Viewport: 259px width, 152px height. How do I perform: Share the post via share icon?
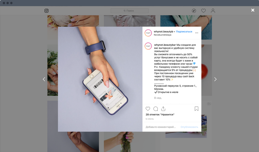163,109
